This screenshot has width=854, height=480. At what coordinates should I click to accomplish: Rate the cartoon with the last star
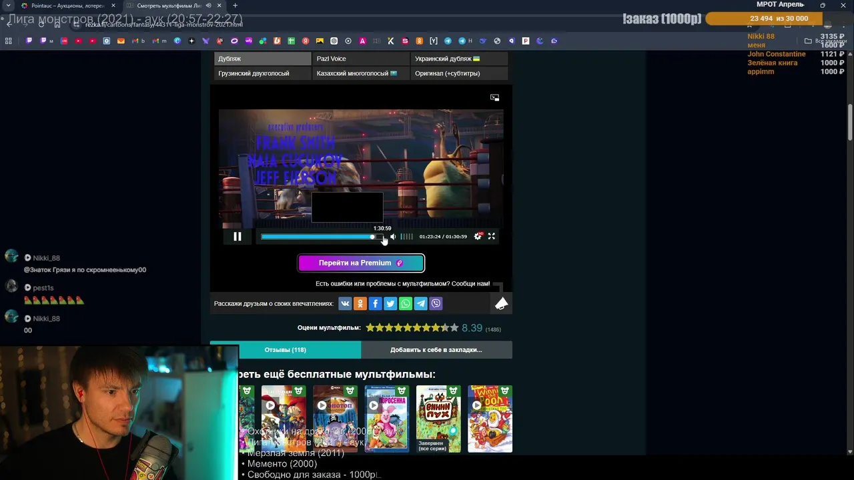[x=454, y=328]
